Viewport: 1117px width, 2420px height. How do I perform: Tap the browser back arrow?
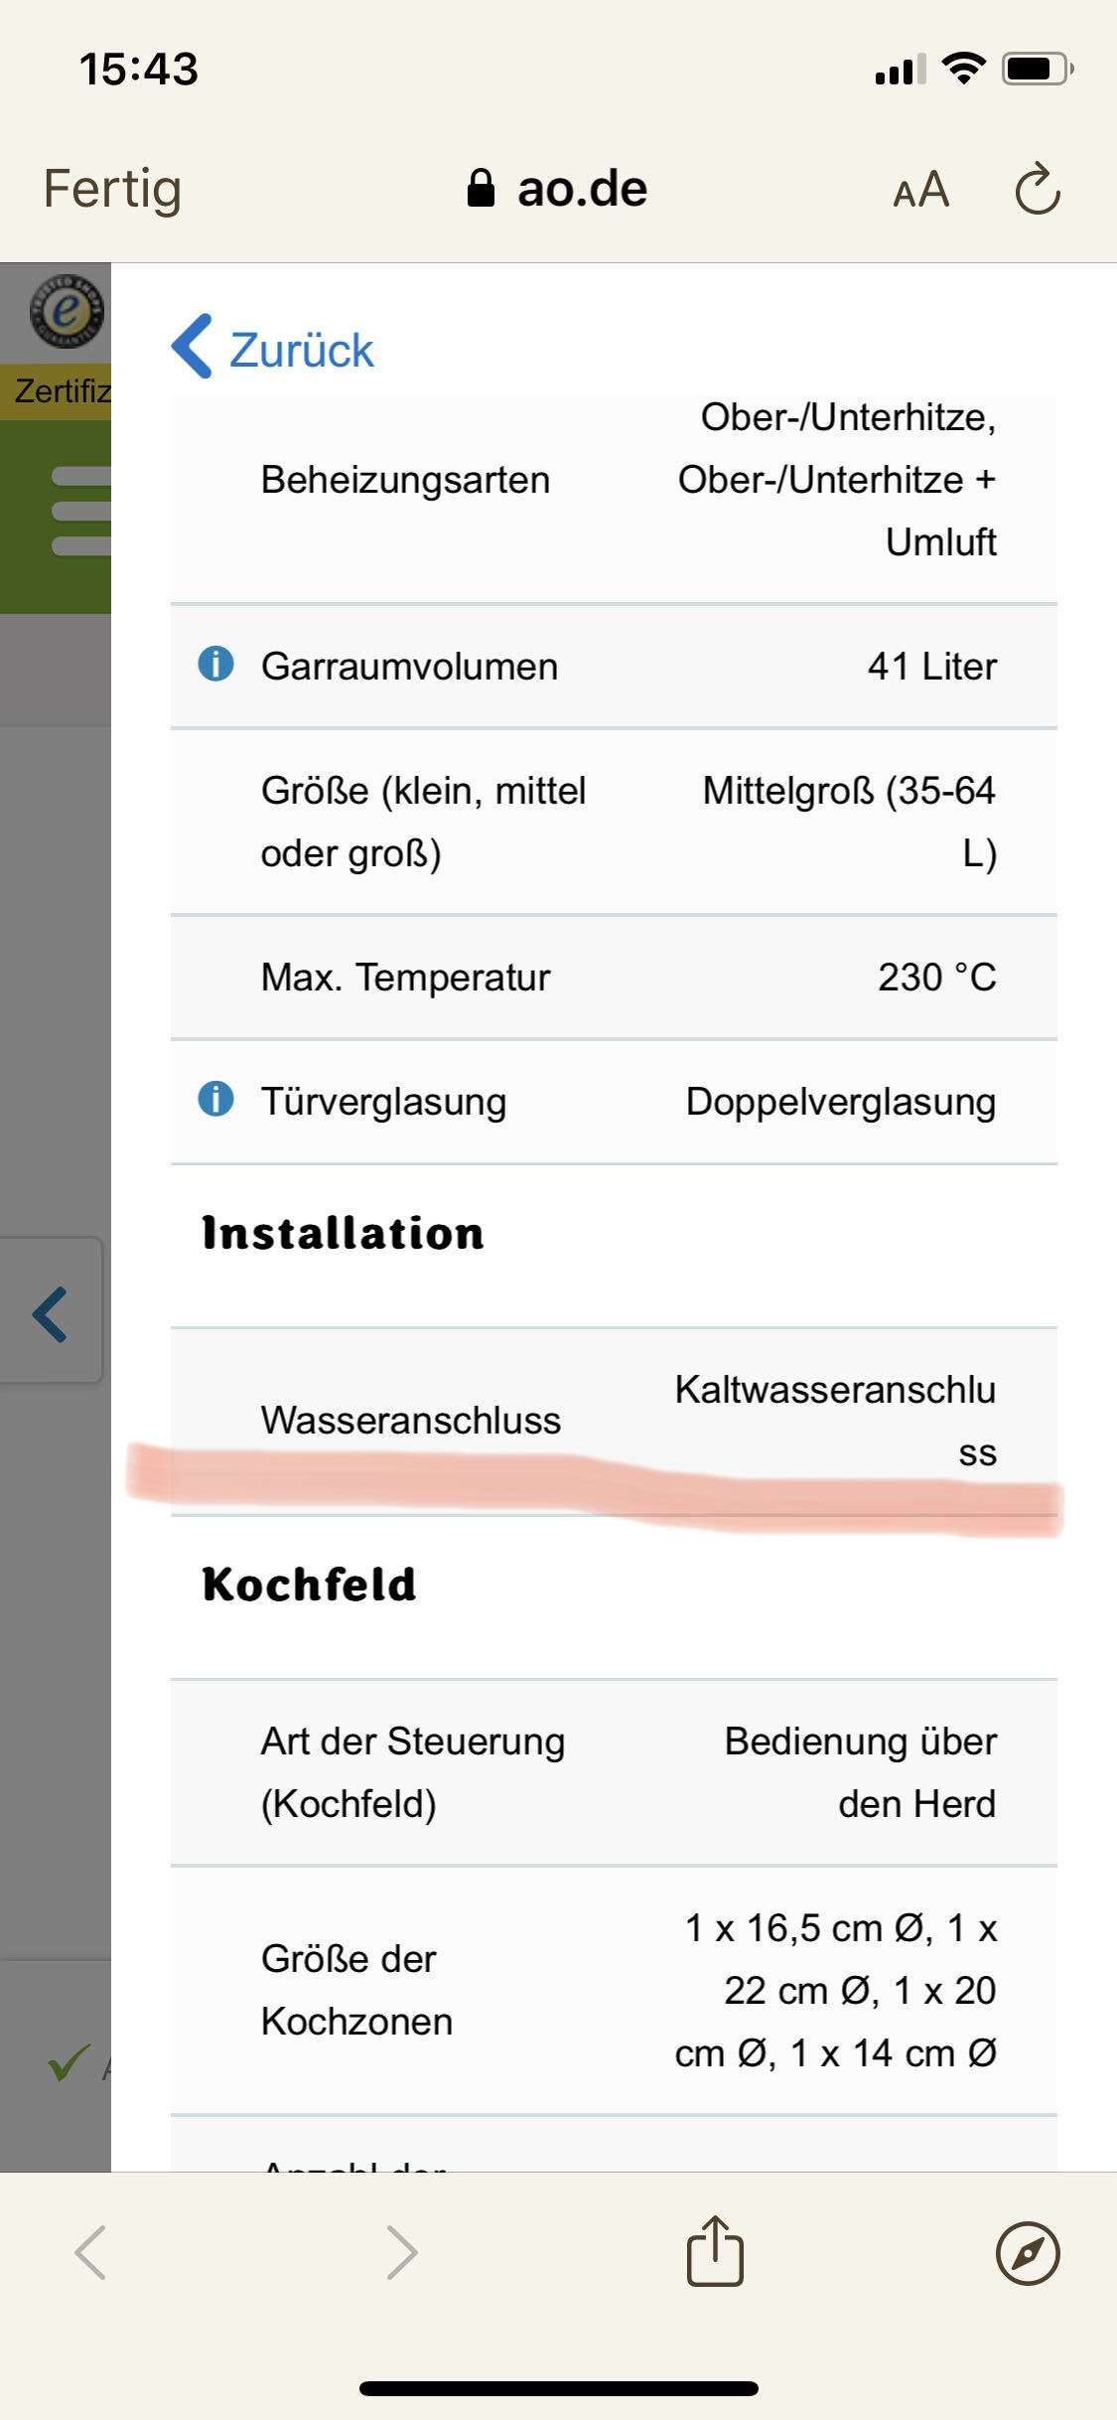pyautogui.click(x=90, y=2252)
